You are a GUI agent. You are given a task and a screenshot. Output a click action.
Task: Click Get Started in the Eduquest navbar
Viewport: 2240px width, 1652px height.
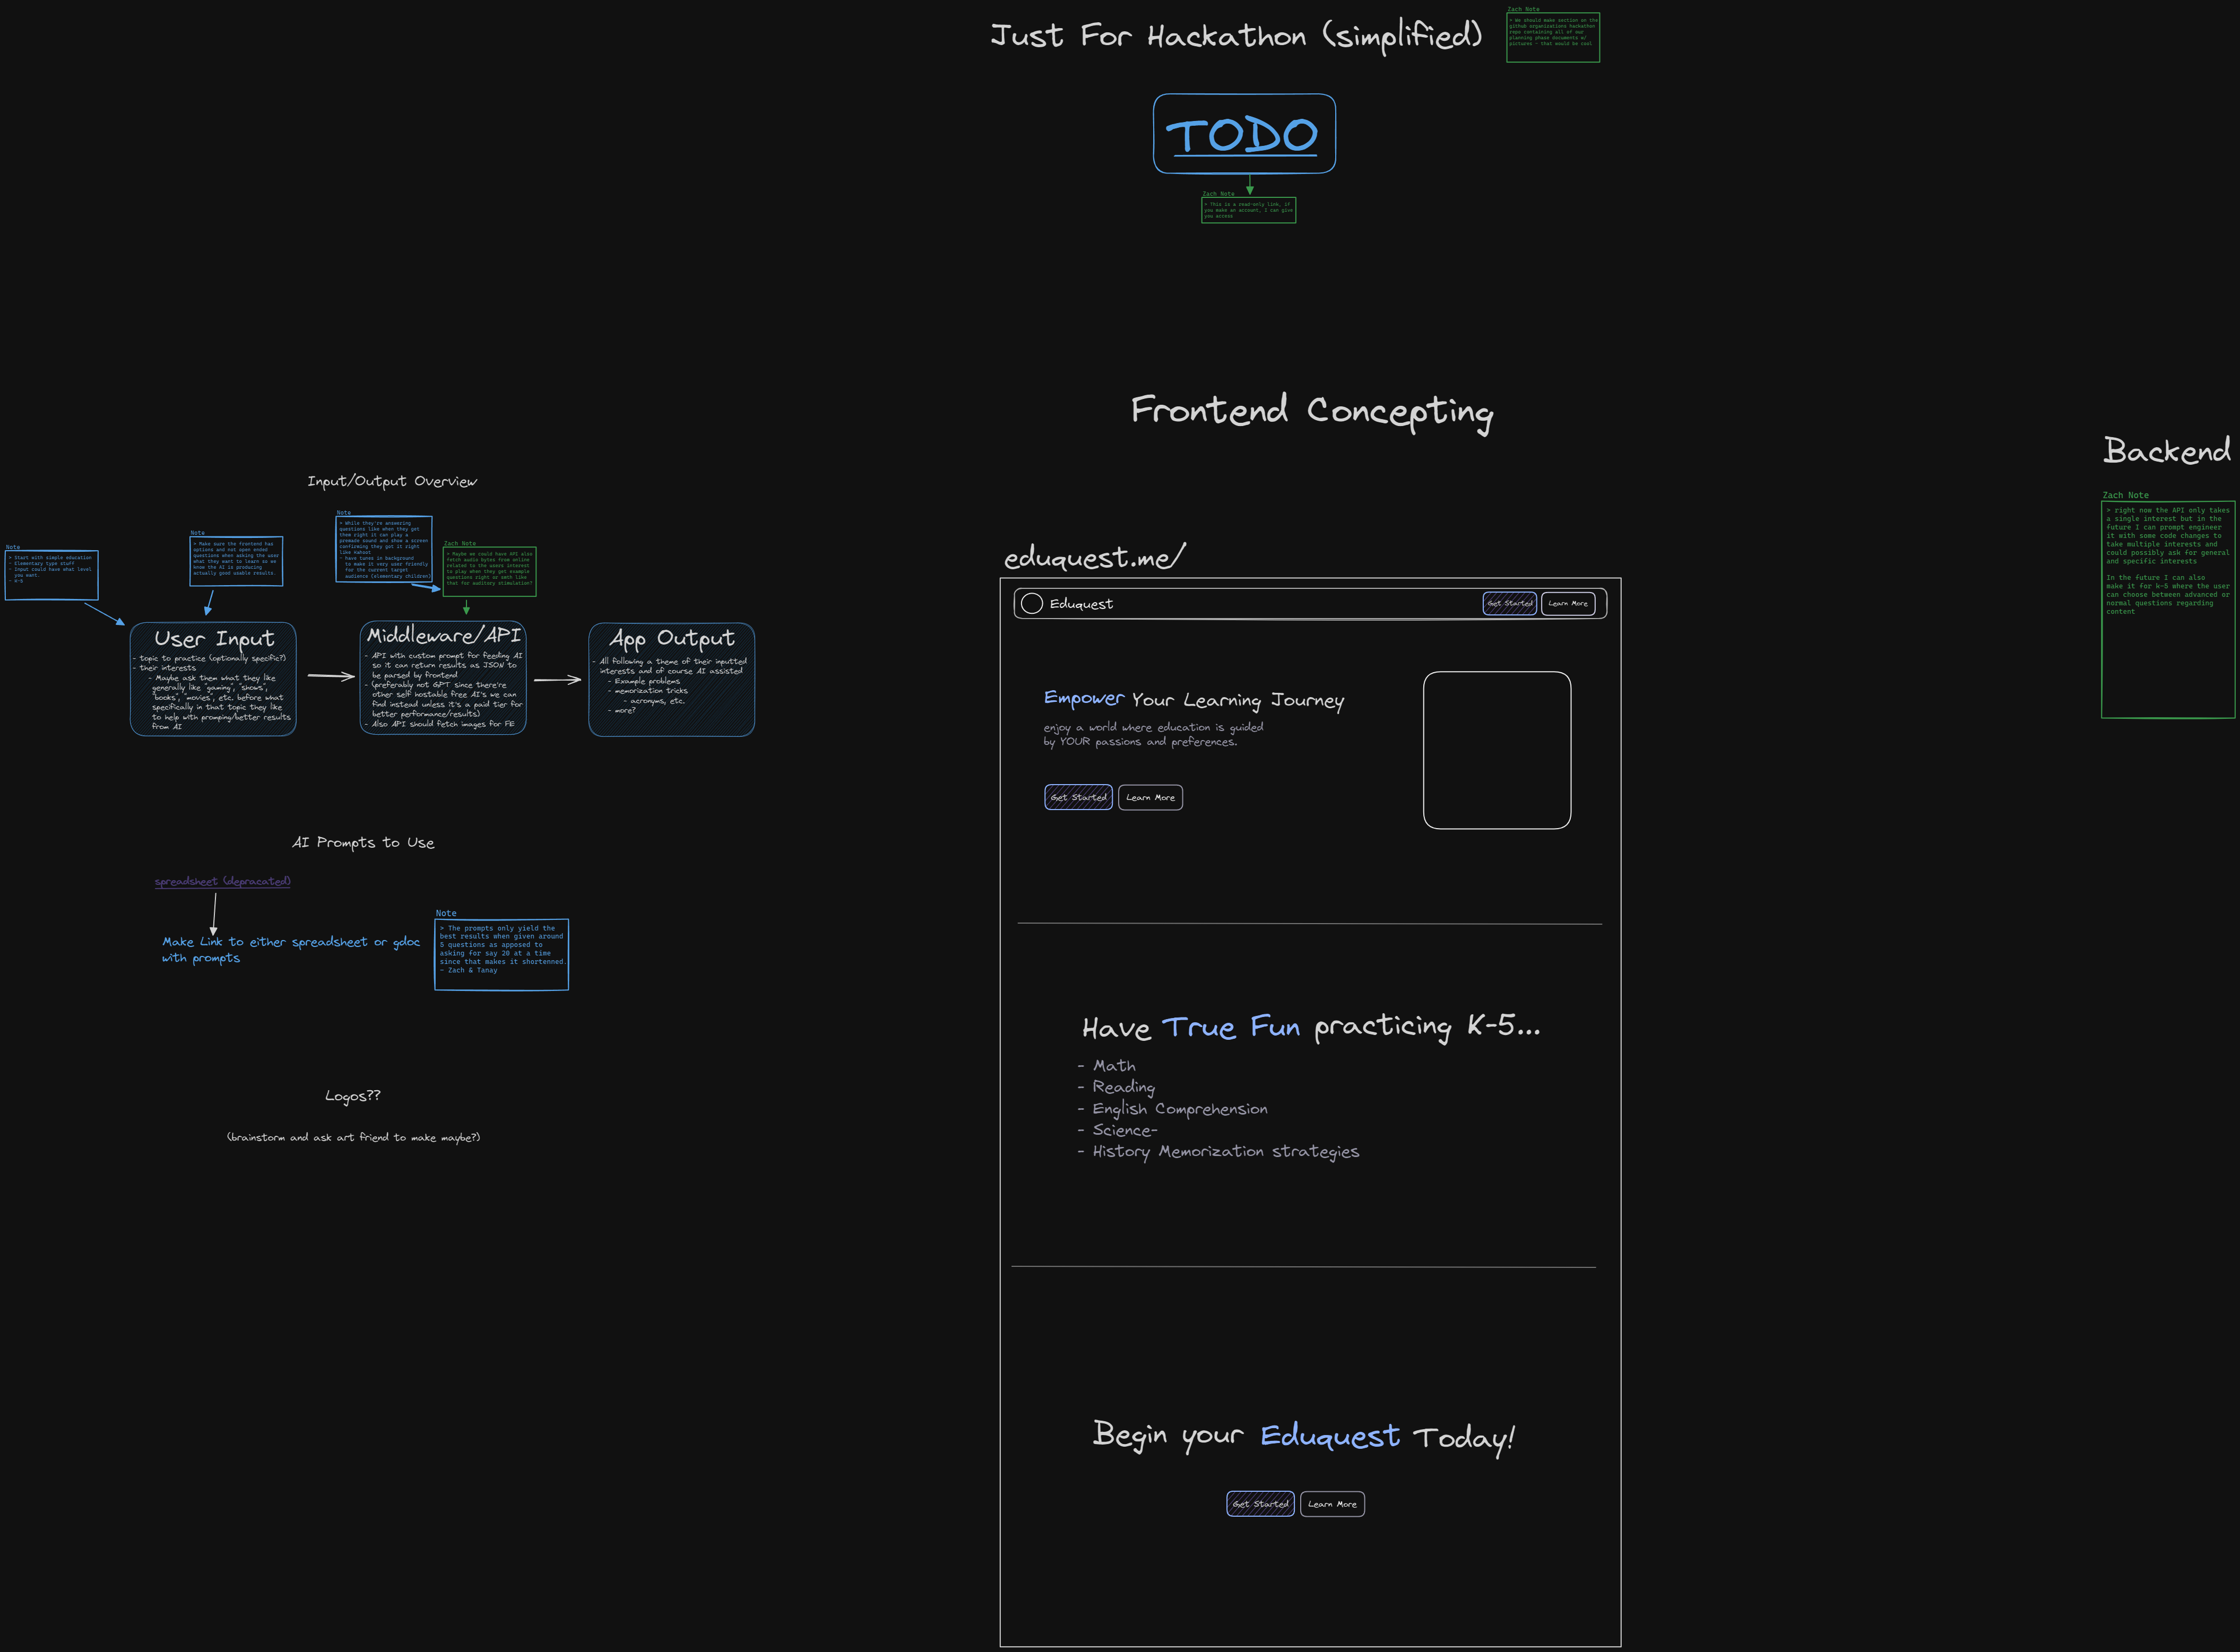click(x=1509, y=603)
